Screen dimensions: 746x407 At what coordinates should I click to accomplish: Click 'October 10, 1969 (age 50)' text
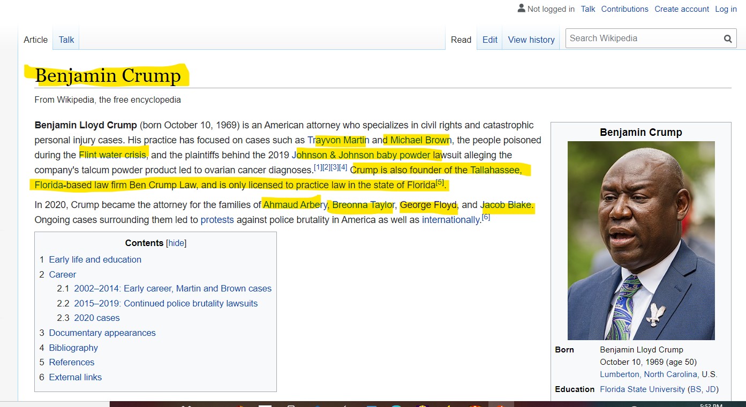click(648, 362)
